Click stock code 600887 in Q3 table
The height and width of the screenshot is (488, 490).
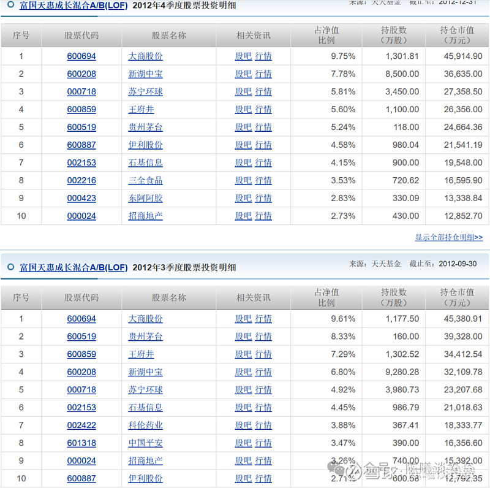tap(81, 479)
